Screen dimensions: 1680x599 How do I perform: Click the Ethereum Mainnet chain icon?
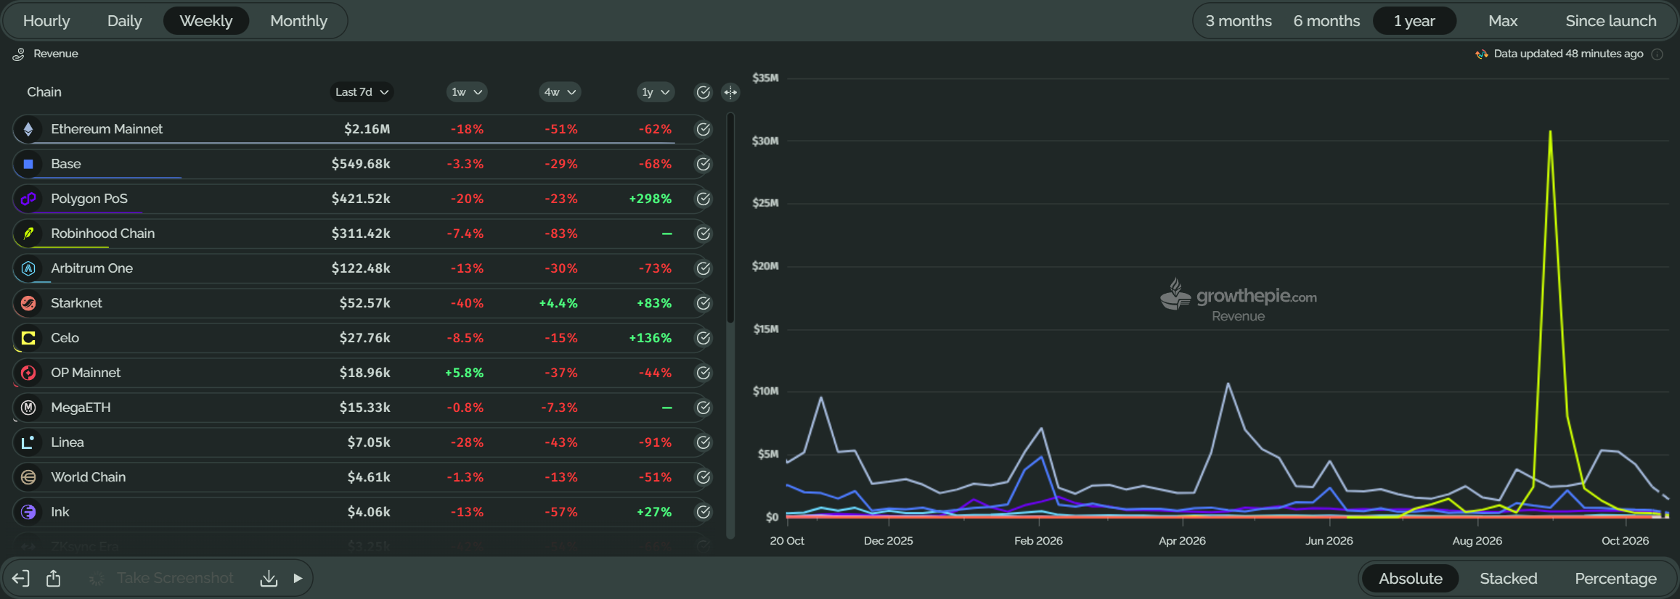click(28, 129)
